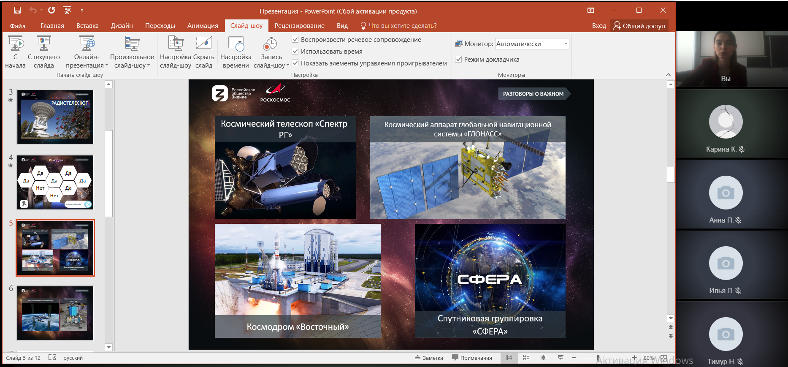Collapse the ribbon with the small chevron

click(668, 75)
